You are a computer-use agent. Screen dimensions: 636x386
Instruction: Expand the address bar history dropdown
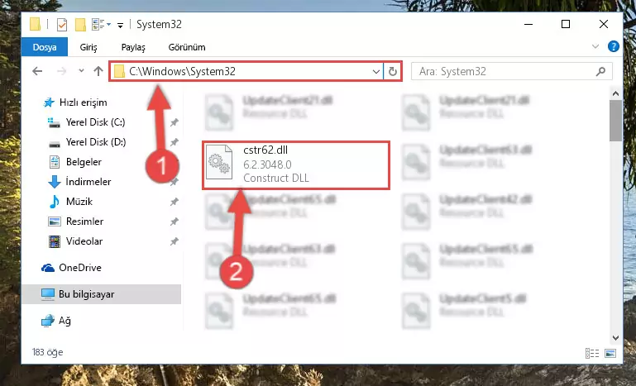376,72
